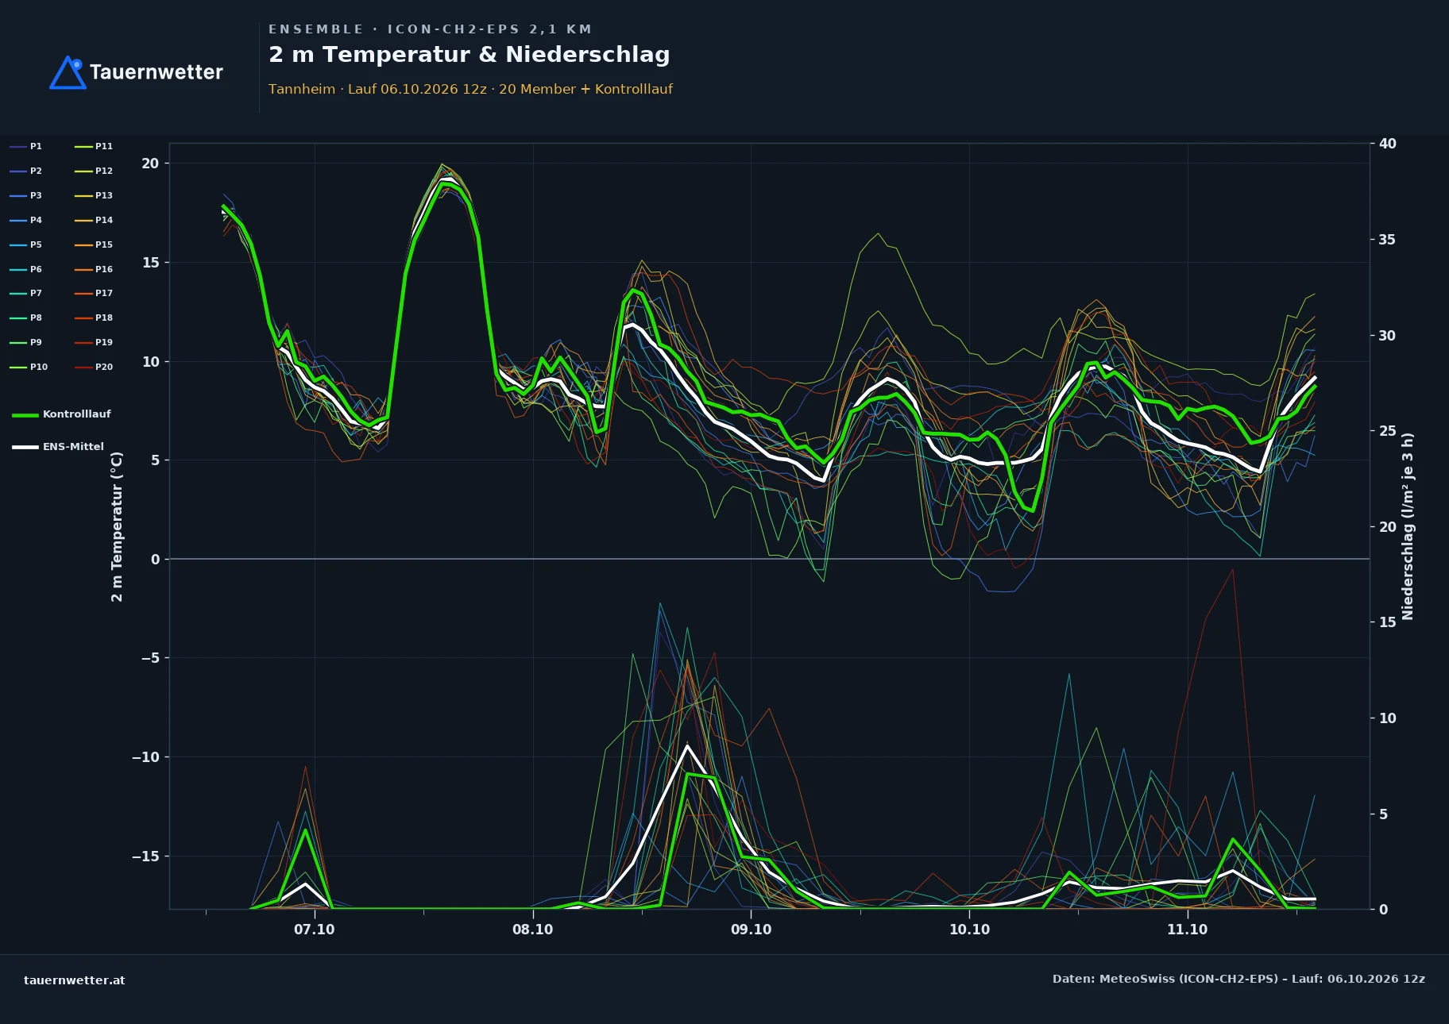This screenshot has height=1024, width=1449.
Task: Open the tauernwetter.at footer link
Action: (75, 980)
